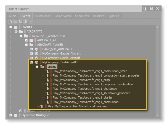167x125 pixels.
Task: Expand the Dynamic Dialogue node
Action: 10,115
